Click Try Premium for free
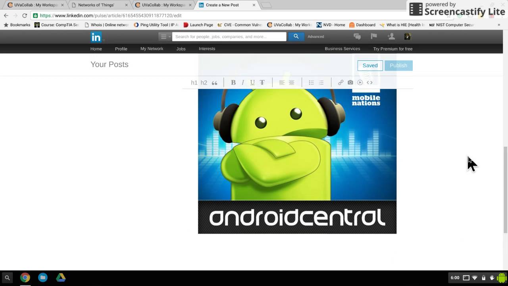 (393, 49)
